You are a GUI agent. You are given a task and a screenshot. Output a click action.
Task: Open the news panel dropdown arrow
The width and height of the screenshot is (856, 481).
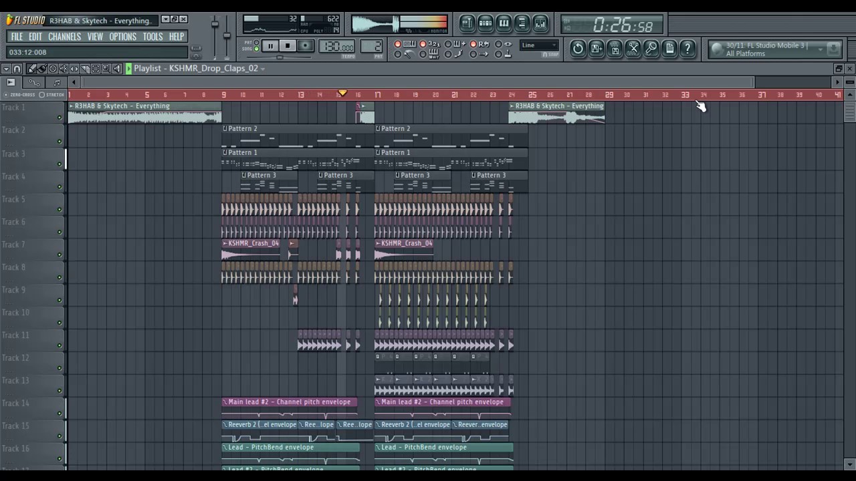pyautogui.click(x=821, y=49)
